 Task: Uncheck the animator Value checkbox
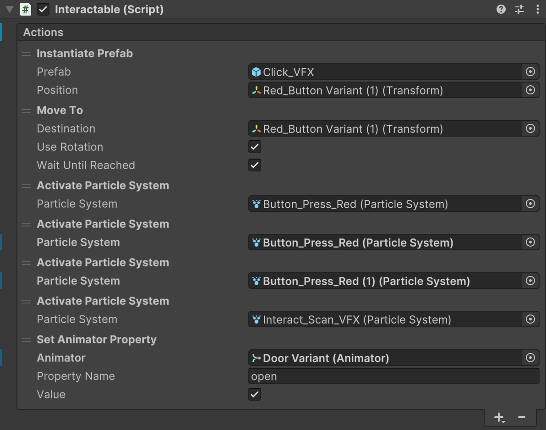[x=255, y=395]
